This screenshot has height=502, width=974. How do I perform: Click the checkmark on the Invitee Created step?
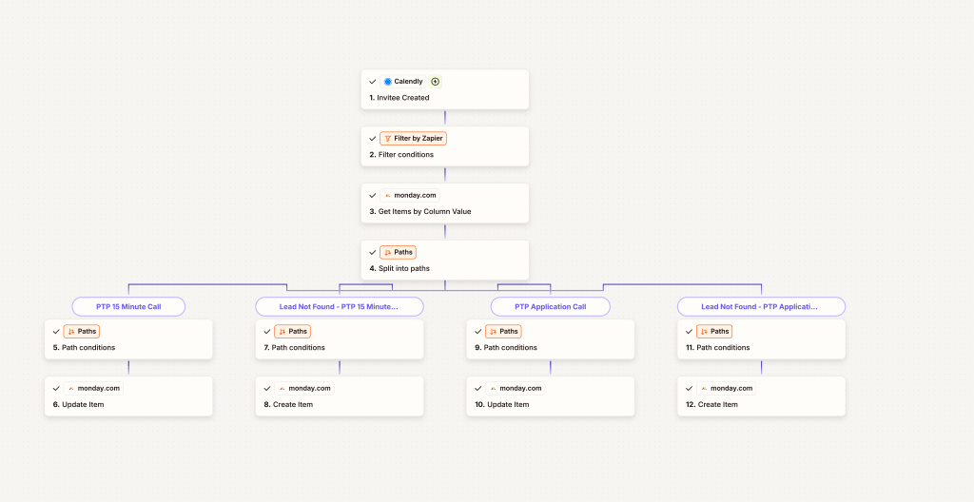(373, 82)
